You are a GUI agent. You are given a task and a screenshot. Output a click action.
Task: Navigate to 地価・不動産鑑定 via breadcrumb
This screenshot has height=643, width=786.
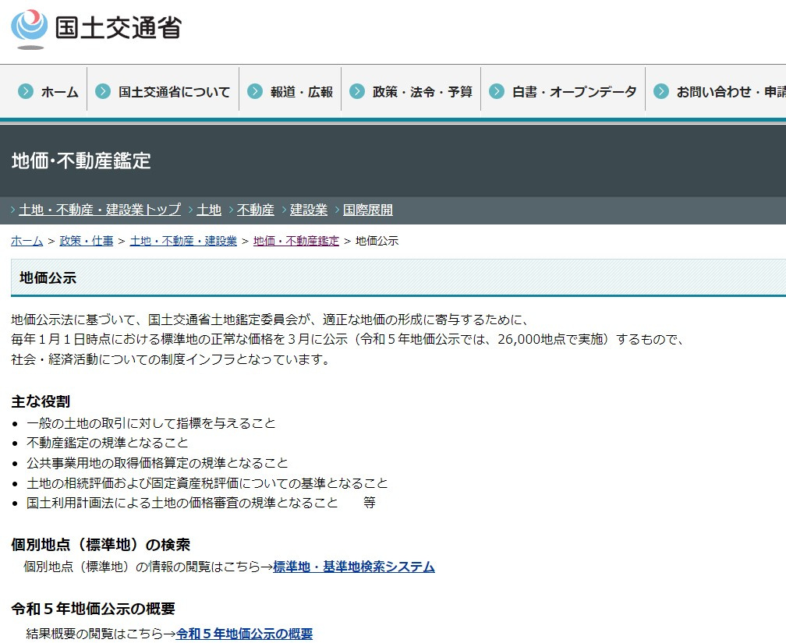click(295, 241)
